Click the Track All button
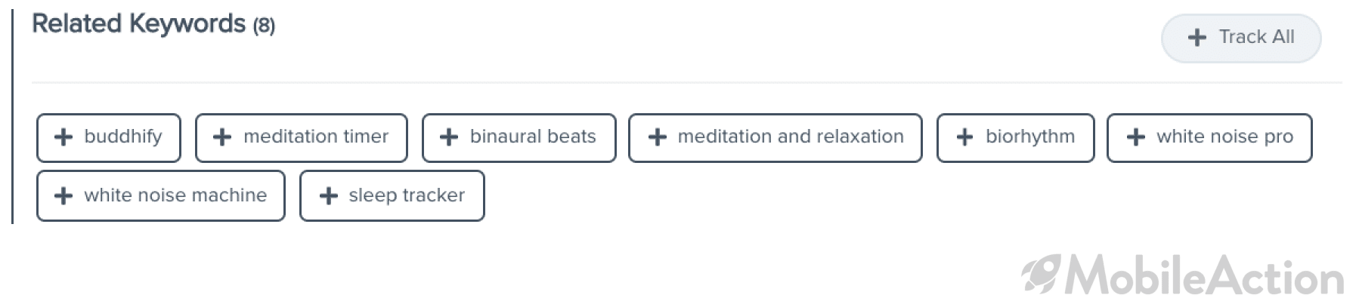Image resolution: width=1356 pixels, height=301 pixels. pyautogui.click(x=1241, y=38)
